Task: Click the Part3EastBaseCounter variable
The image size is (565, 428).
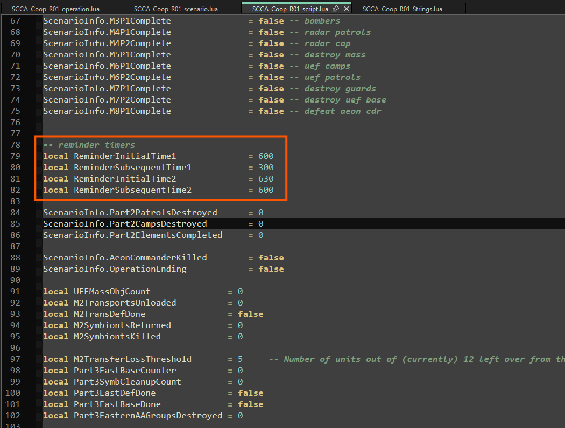Action: pyautogui.click(x=125, y=370)
